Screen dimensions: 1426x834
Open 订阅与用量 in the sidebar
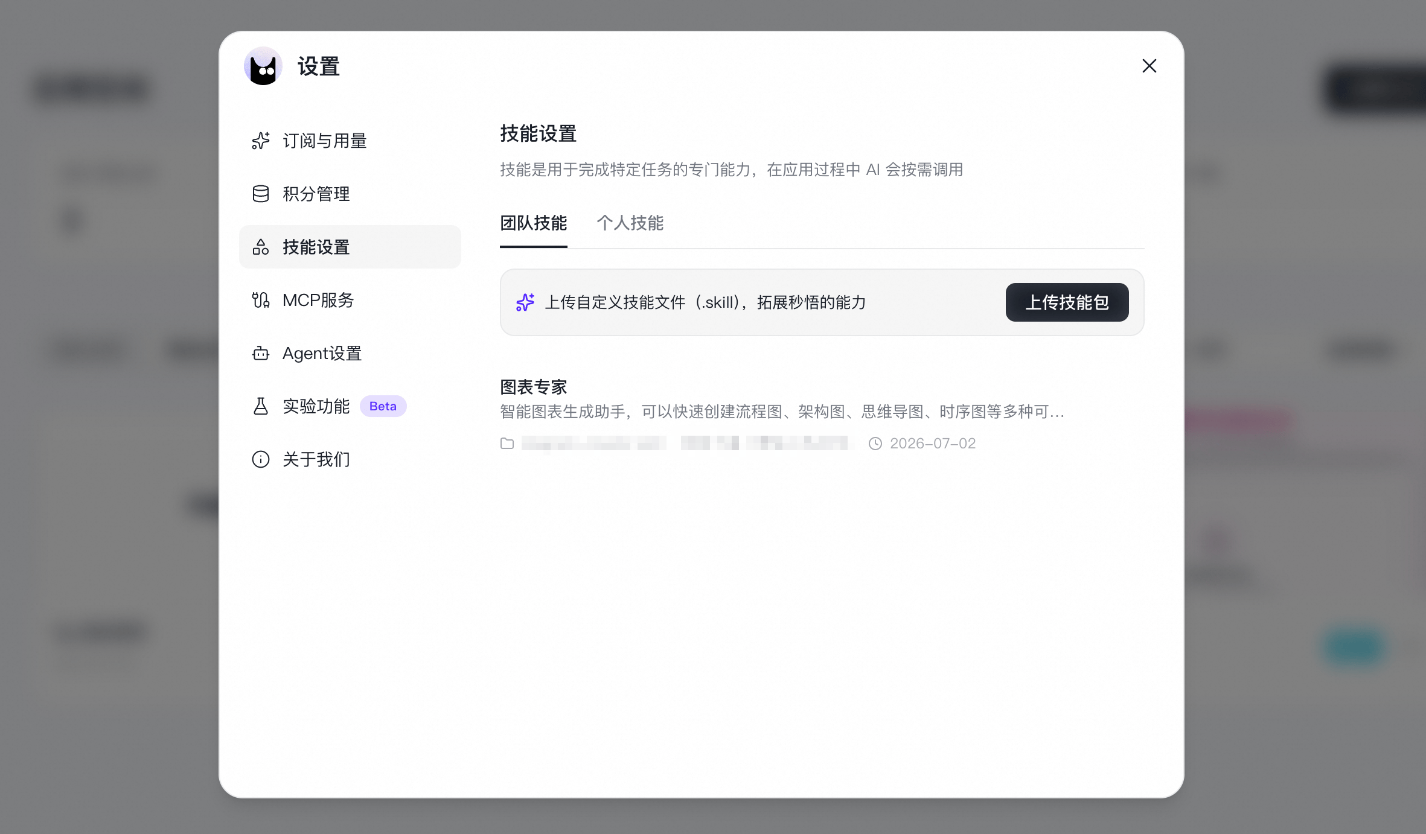point(350,141)
